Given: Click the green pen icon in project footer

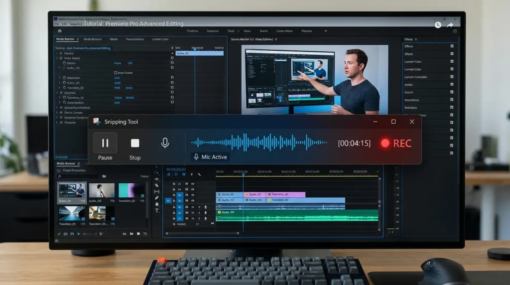Looking at the screenshot, I should click(59, 234).
